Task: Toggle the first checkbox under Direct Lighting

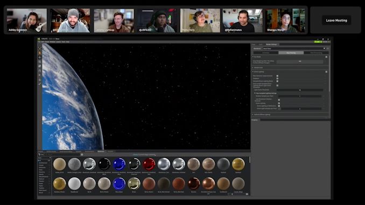Action: [277, 76]
